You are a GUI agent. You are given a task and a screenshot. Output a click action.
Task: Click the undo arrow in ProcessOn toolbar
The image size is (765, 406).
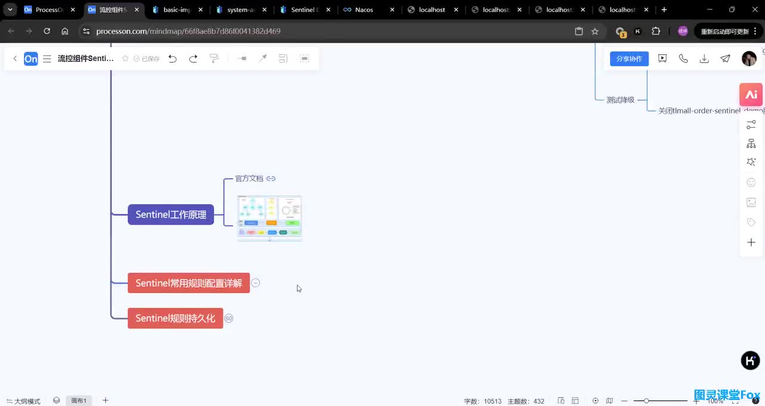173,59
